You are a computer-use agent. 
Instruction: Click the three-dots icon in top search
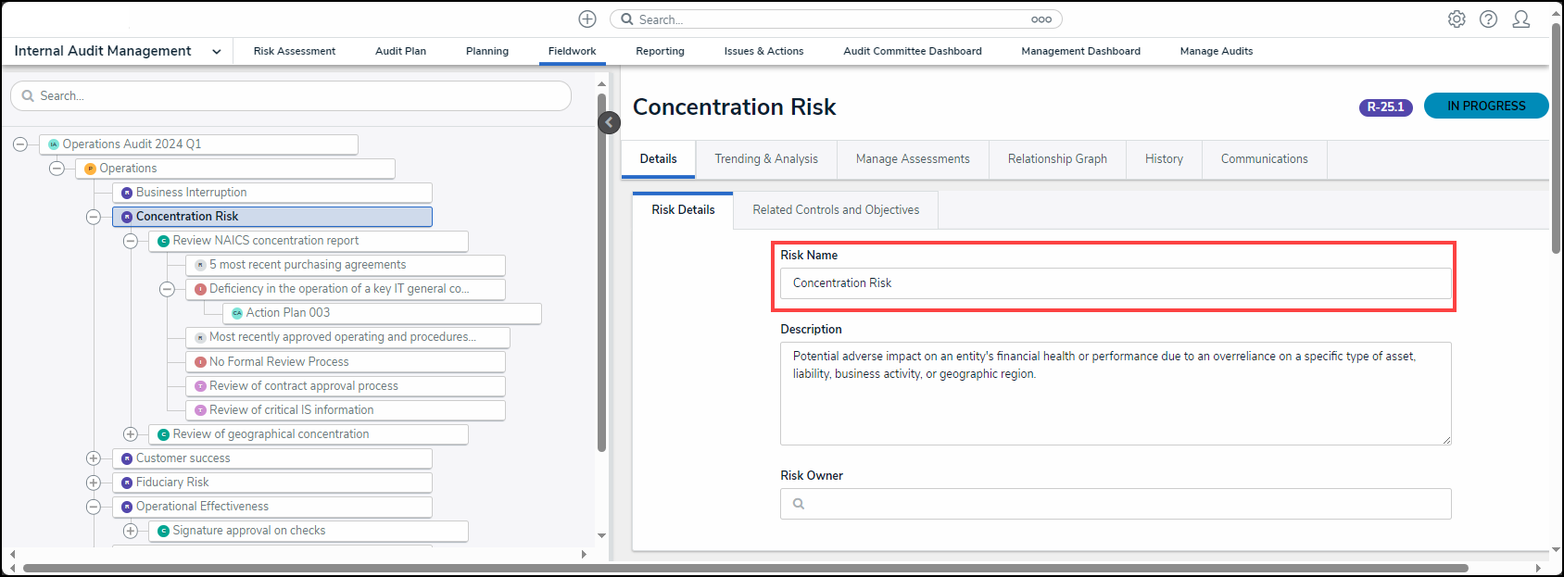pyautogui.click(x=1041, y=19)
